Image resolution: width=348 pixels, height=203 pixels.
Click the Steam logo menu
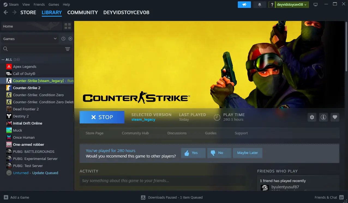click(x=11, y=4)
